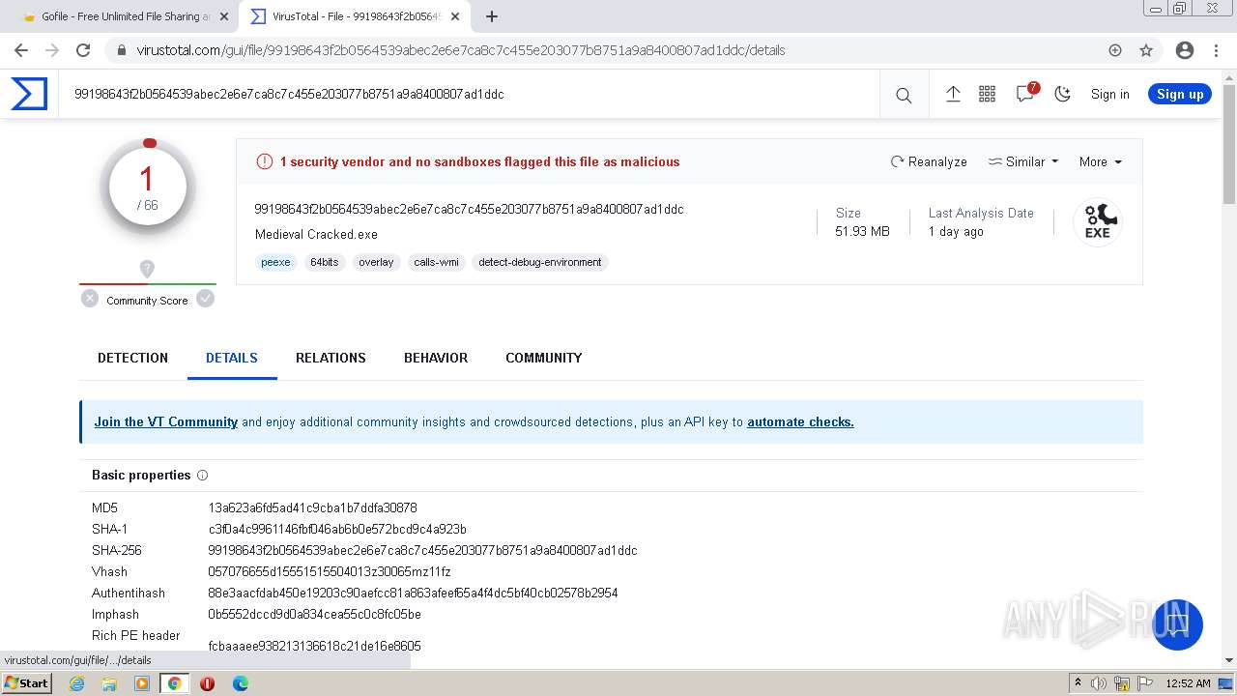The height and width of the screenshot is (696, 1237).
Task: Click the taskbar clock 12:52 AM
Action: (1188, 682)
